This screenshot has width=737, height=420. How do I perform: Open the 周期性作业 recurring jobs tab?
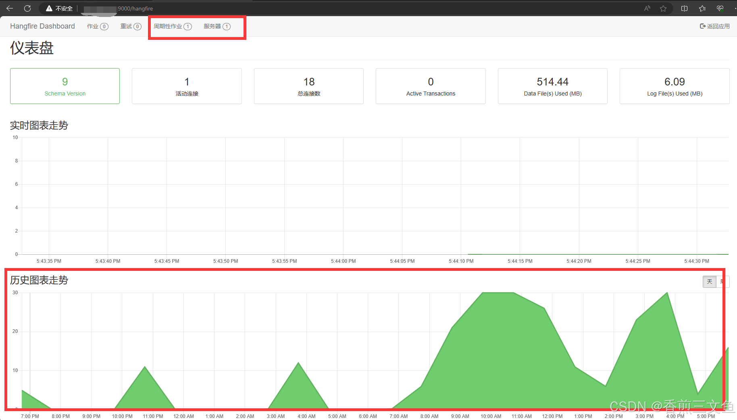pyautogui.click(x=173, y=26)
